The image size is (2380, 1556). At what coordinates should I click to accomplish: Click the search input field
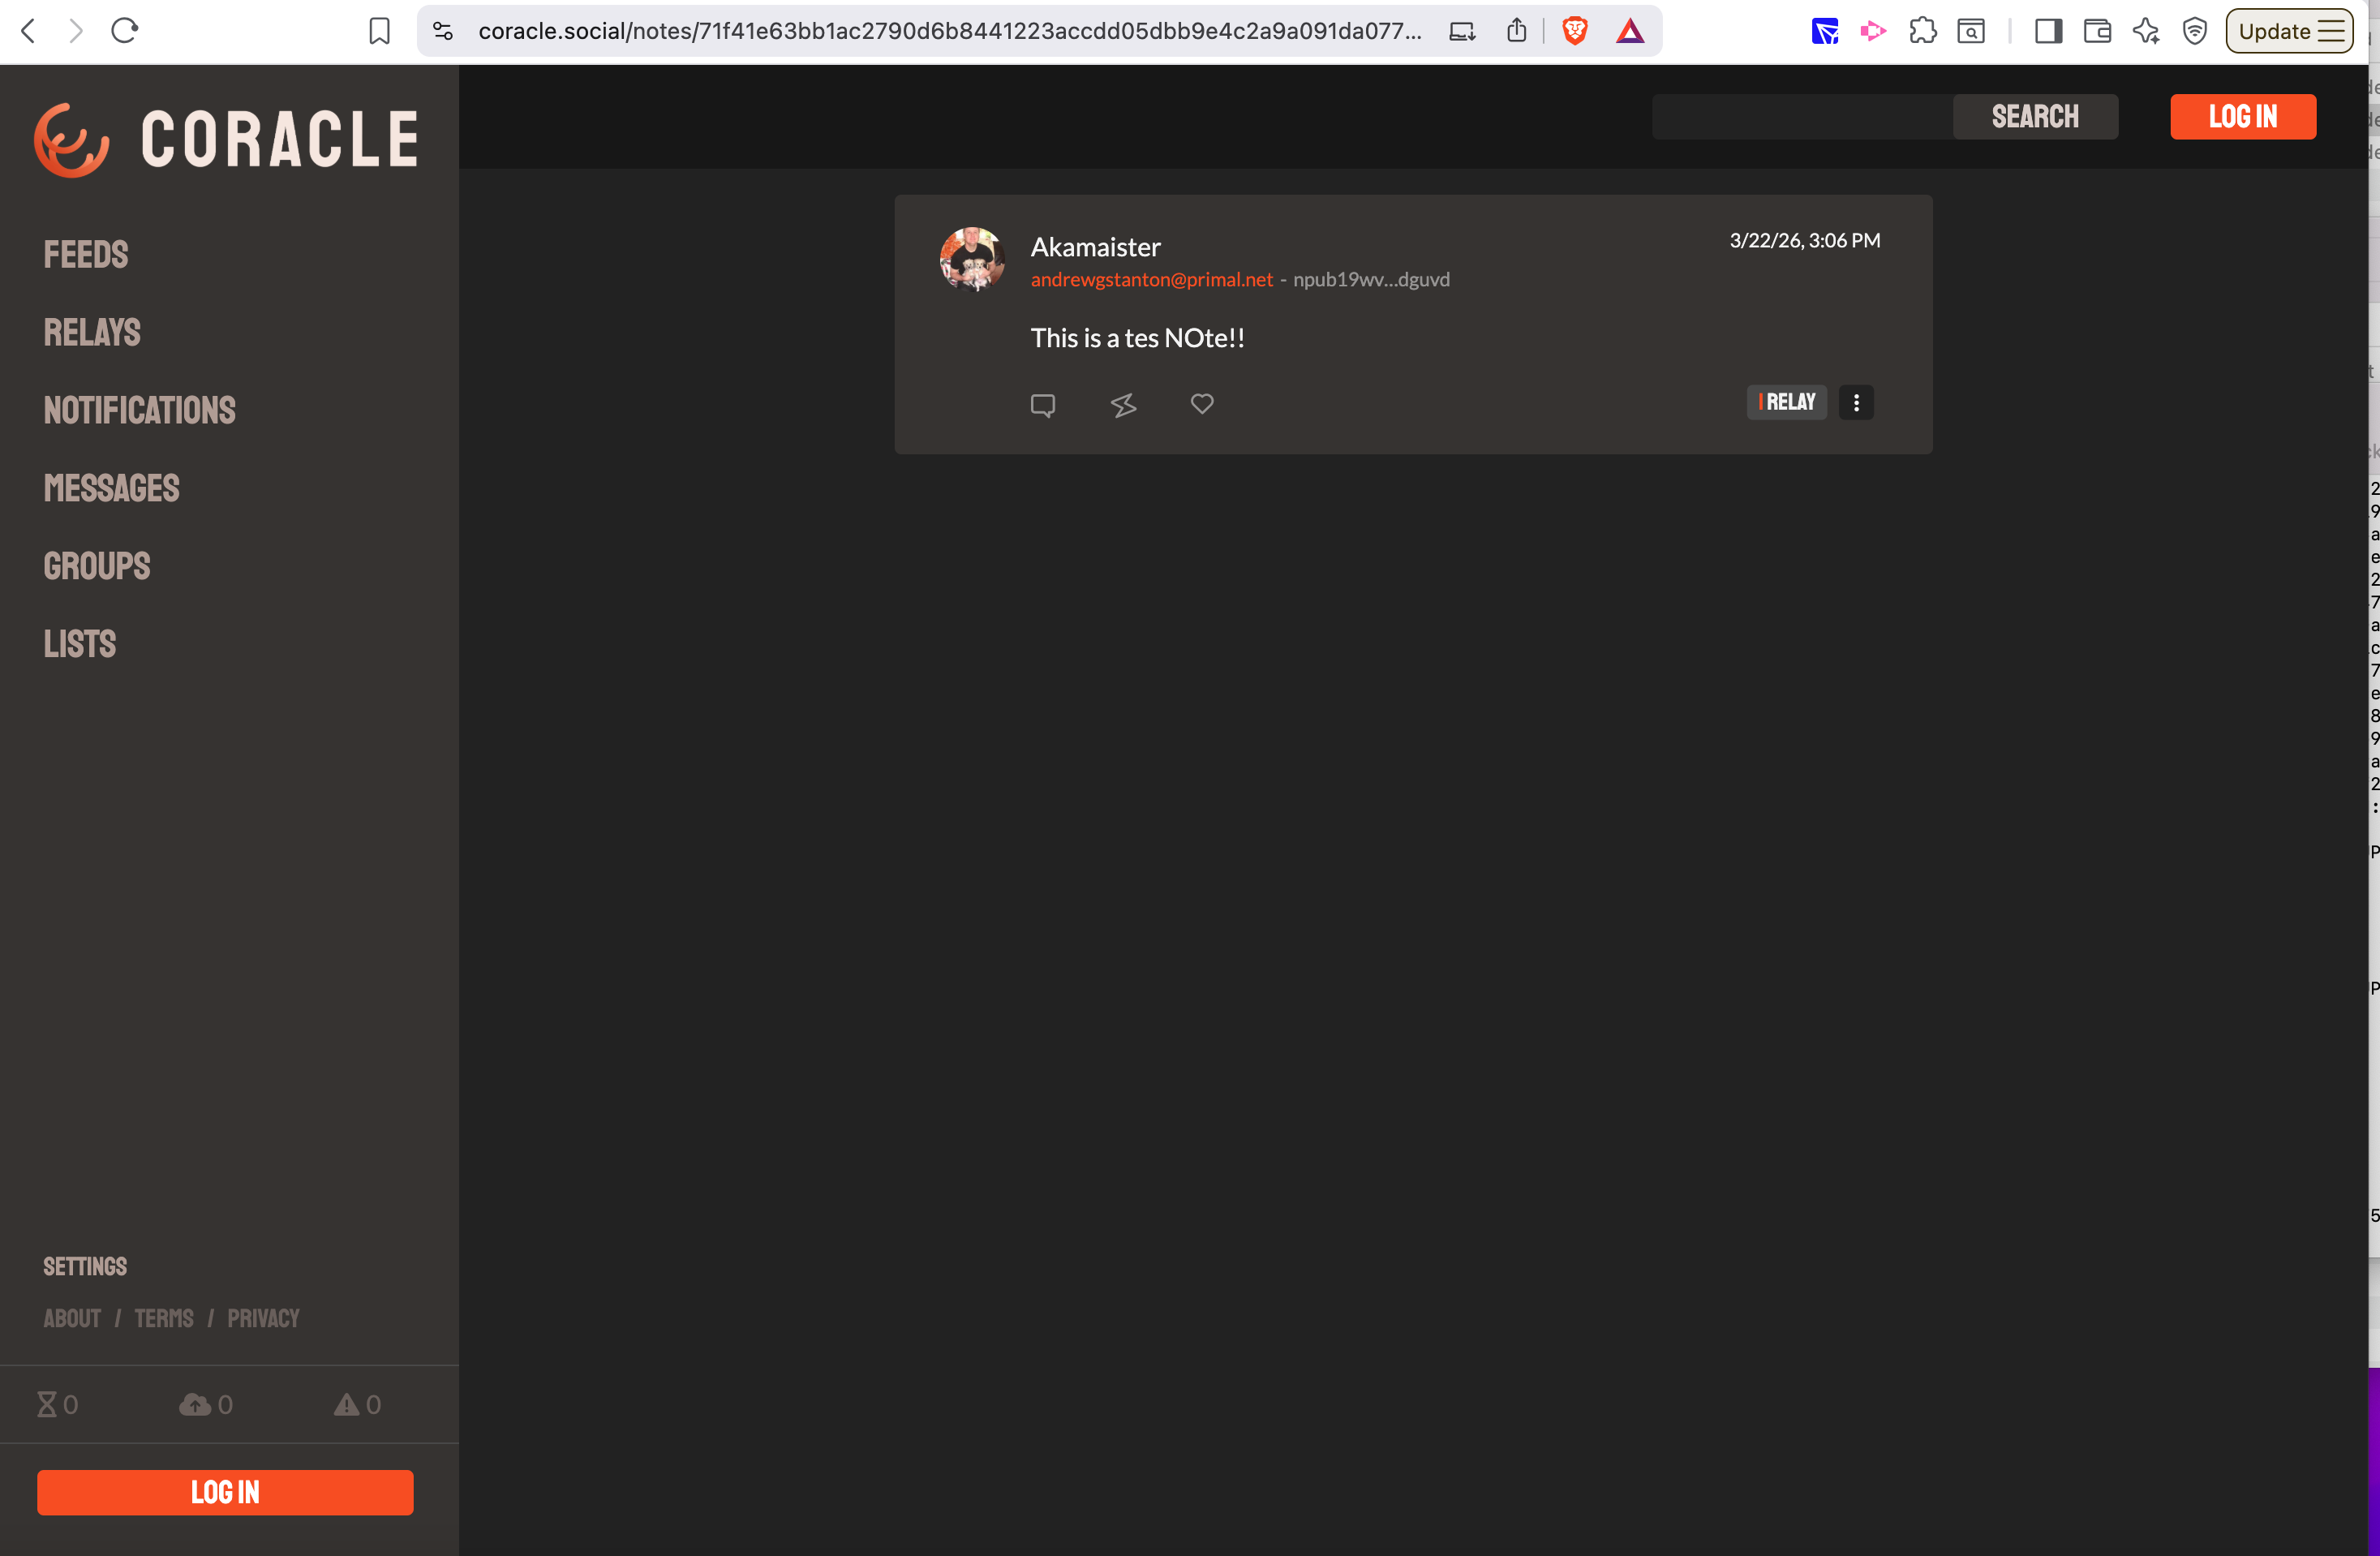1802,117
